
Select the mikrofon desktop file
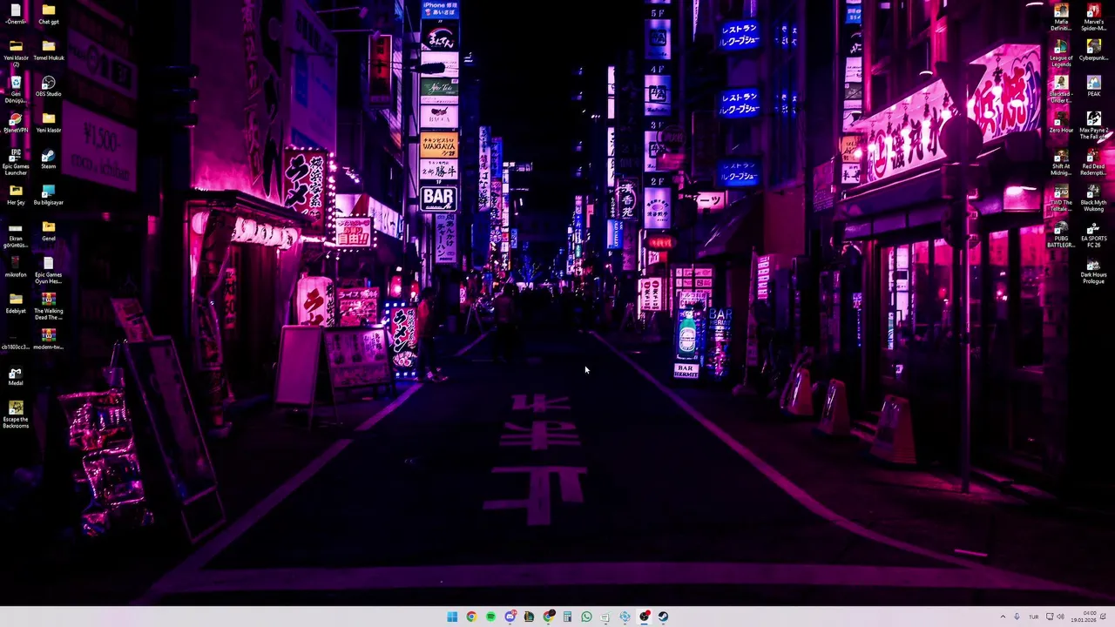16,267
